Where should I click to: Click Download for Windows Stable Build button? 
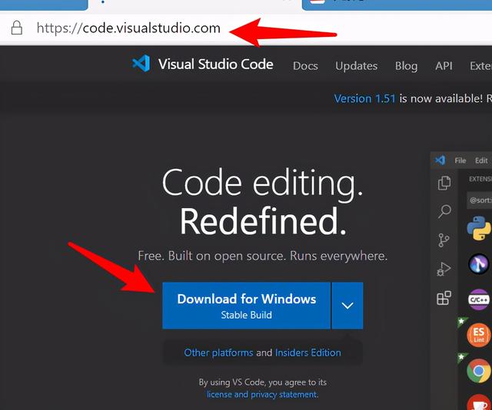point(246,306)
